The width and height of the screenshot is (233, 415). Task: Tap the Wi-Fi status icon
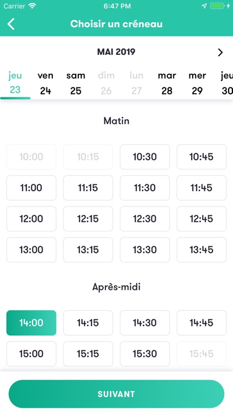[x=32, y=6]
